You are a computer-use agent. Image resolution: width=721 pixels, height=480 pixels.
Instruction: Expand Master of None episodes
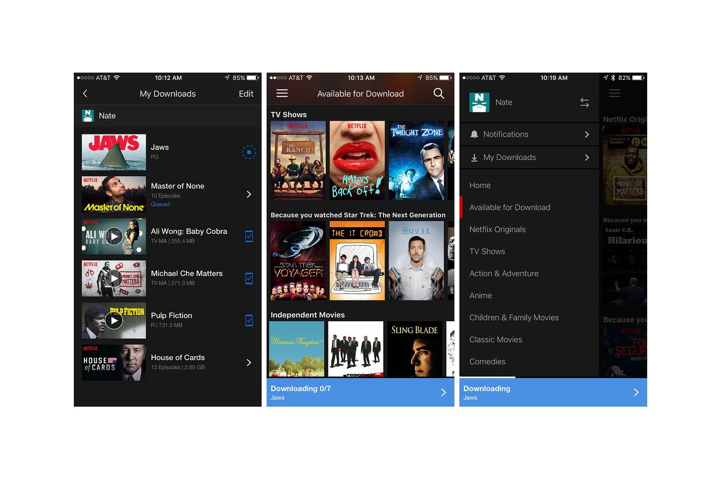point(249,194)
